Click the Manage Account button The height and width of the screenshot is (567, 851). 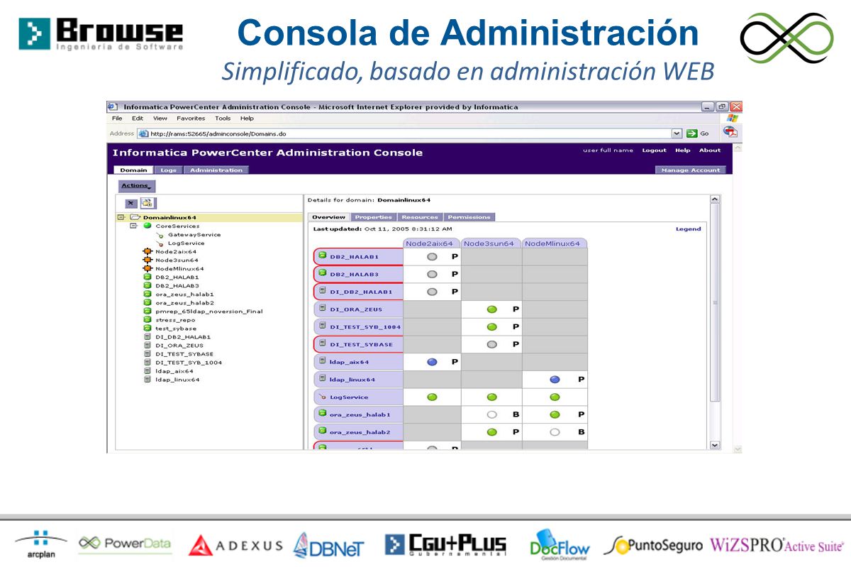click(x=691, y=170)
